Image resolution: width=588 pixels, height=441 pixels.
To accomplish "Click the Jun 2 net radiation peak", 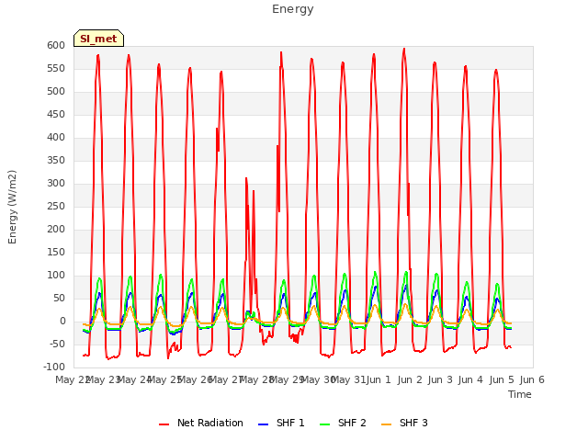I will pyautogui.click(x=404, y=49).
